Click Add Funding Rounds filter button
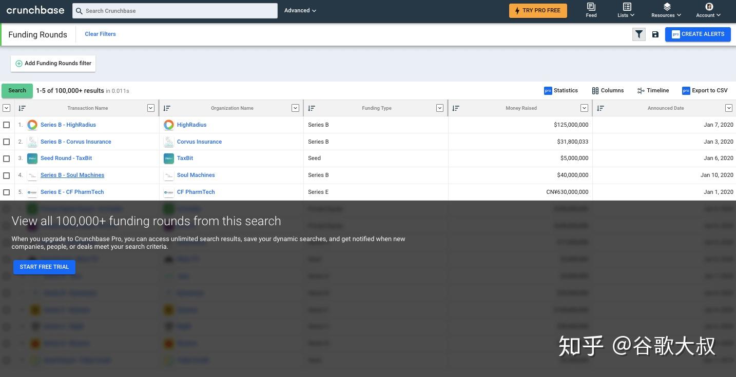Screen dimensions: 736x377 [x=53, y=64]
